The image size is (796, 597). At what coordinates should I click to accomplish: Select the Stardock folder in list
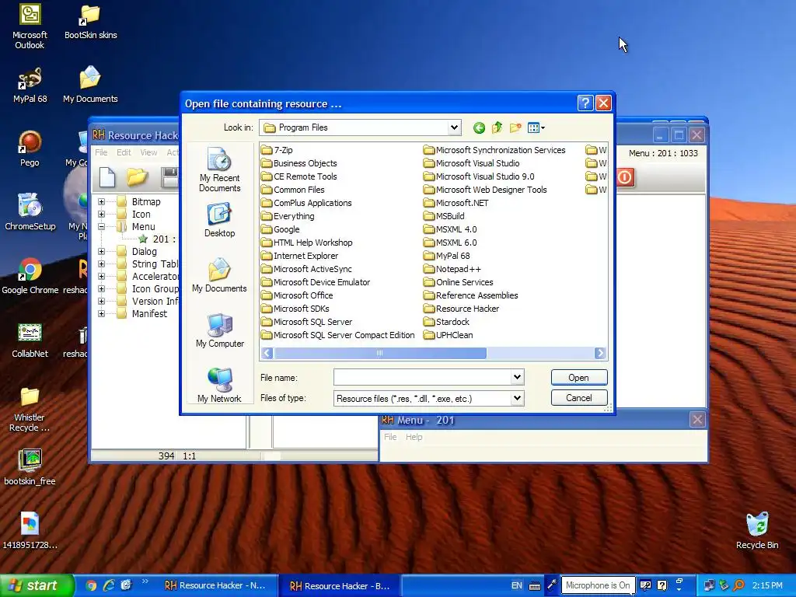[x=446, y=322]
